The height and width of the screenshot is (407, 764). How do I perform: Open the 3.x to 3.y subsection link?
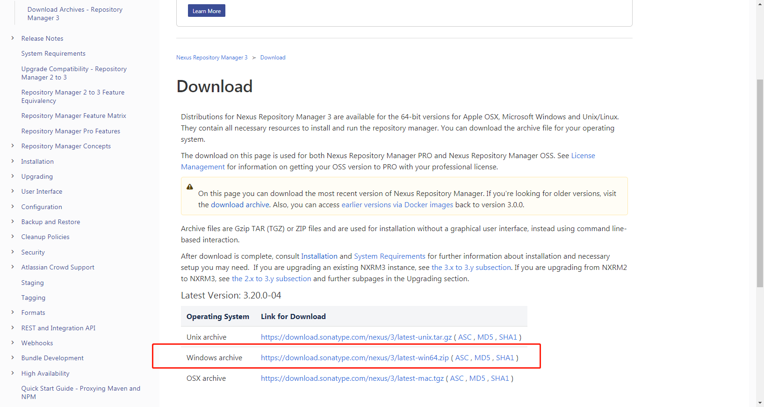[x=471, y=268]
